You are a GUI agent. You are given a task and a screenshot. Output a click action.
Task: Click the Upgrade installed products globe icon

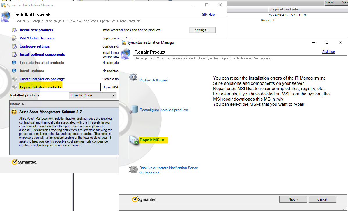(x=14, y=63)
